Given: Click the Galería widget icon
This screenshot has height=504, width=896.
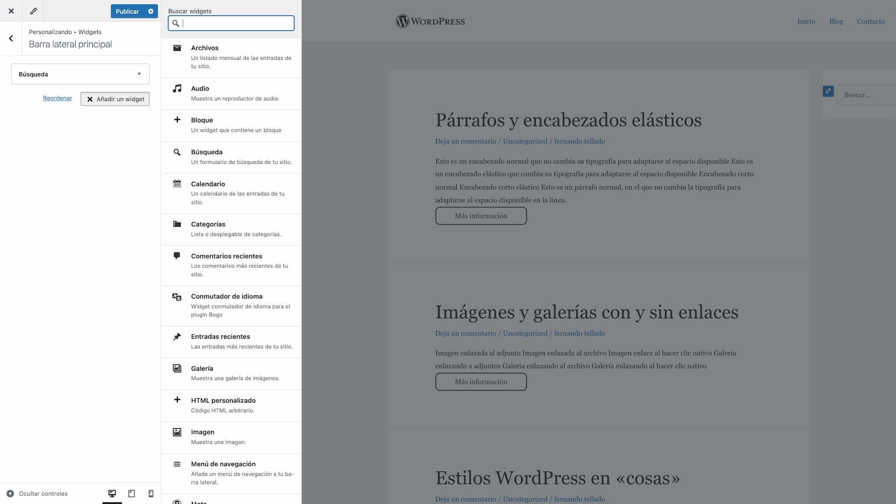Looking at the screenshot, I should [x=177, y=368].
